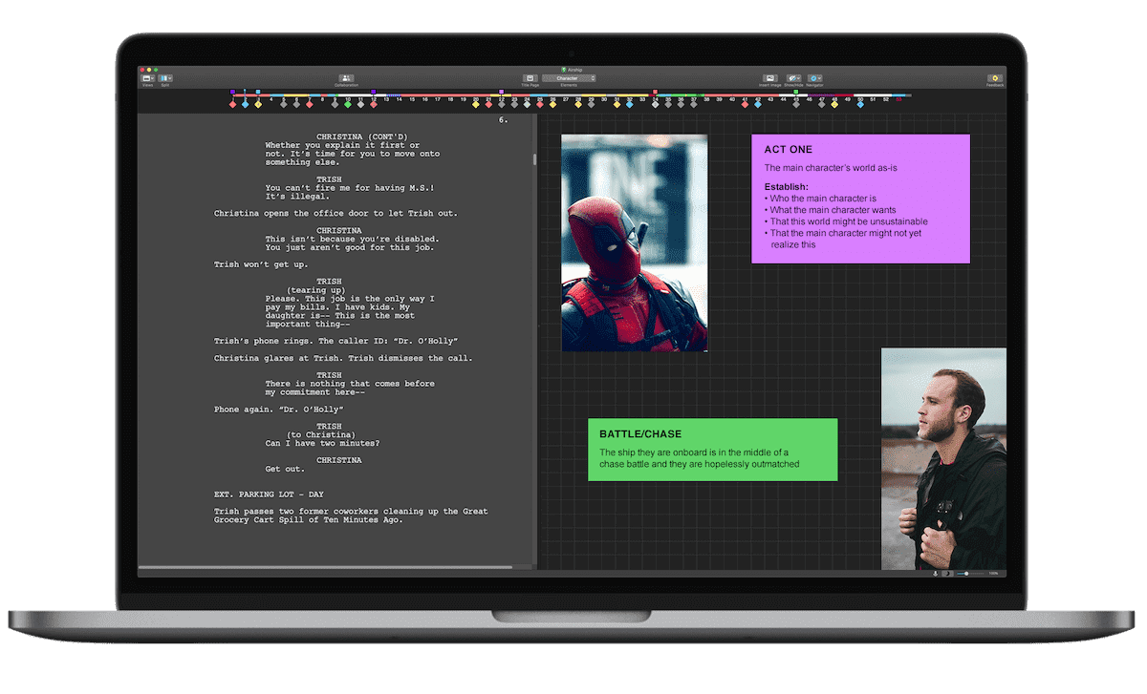Click the zoom level slider
The height and width of the screenshot is (694, 1147).
(x=966, y=573)
